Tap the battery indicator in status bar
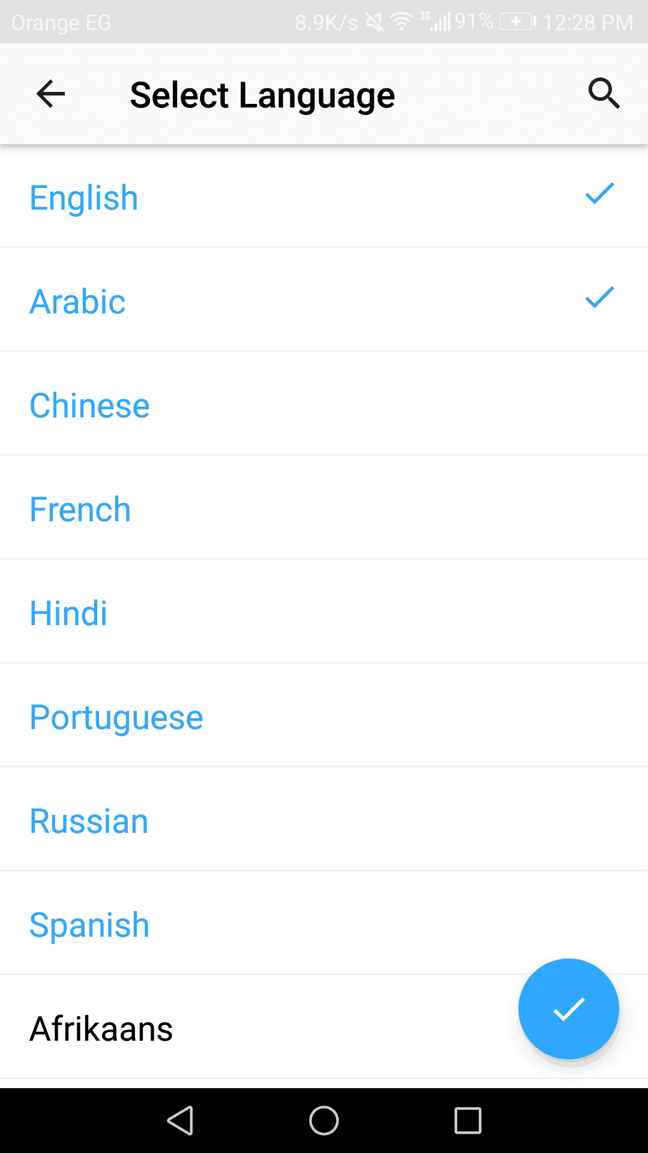Screen dimensions: 648x1153 (x=517, y=22)
